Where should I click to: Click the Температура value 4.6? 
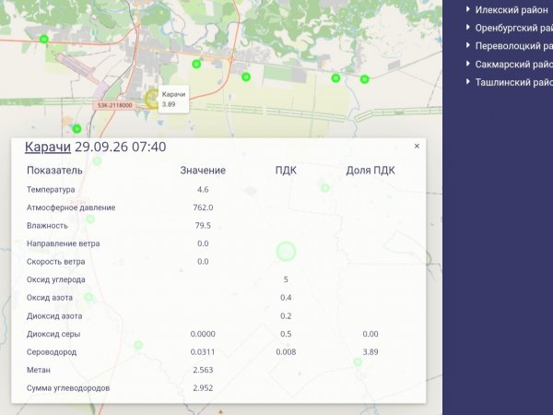[203, 189]
